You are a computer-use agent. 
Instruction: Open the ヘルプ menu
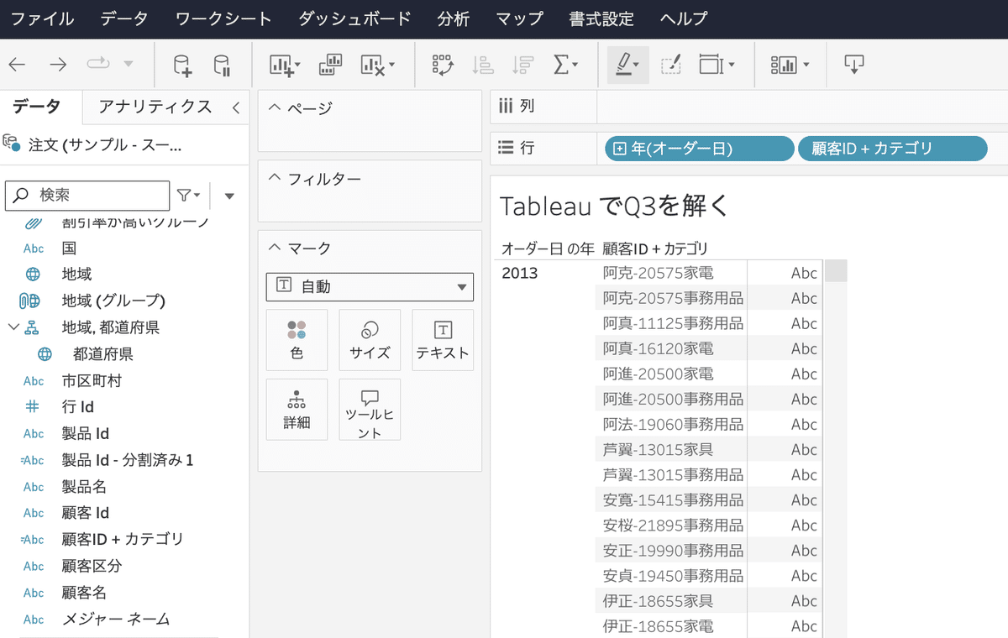(684, 18)
